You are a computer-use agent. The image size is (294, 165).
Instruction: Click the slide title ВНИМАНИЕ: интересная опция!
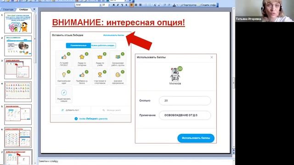(x=119, y=22)
